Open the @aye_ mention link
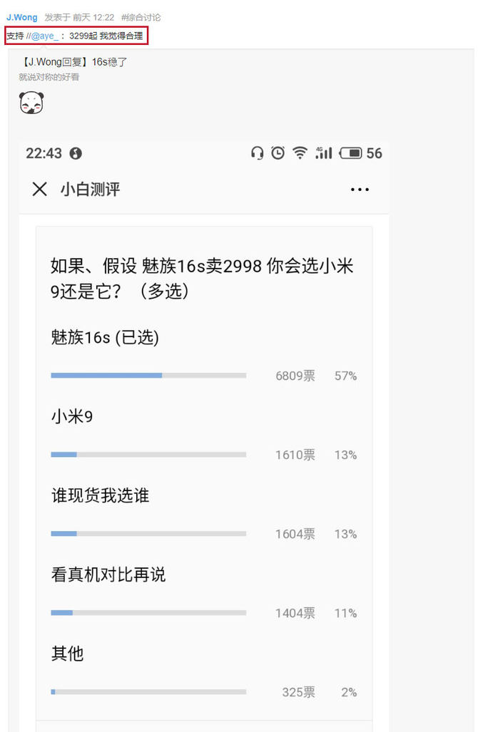The image size is (478, 732). point(45,36)
